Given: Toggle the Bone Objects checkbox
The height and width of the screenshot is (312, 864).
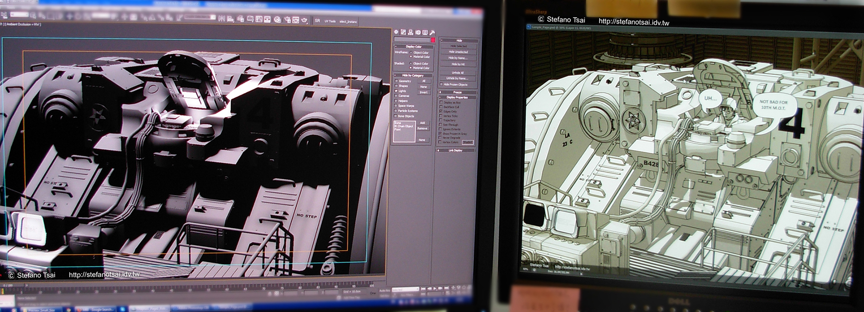Looking at the screenshot, I should [x=396, y=116].
